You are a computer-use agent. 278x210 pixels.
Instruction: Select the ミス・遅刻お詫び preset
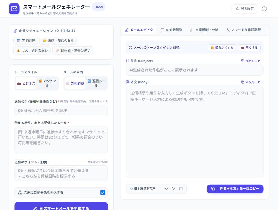(32, 50)
